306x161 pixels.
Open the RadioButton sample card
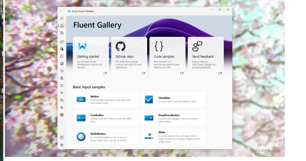(x=106, y=137)
